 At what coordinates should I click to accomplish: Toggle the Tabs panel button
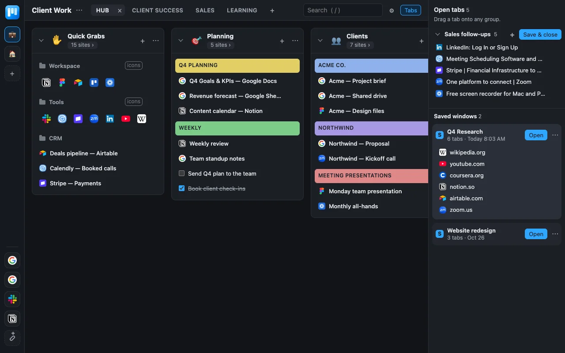411,10
